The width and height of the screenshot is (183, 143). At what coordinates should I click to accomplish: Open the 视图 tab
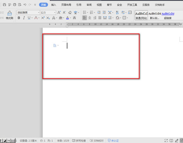[x=99, y=5]
